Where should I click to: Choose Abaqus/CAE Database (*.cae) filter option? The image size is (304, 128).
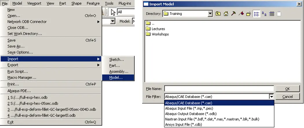tap(219, 103)
